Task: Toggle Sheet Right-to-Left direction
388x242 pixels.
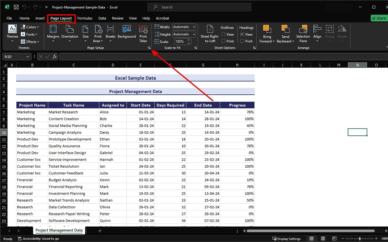Action: [210, 33]
